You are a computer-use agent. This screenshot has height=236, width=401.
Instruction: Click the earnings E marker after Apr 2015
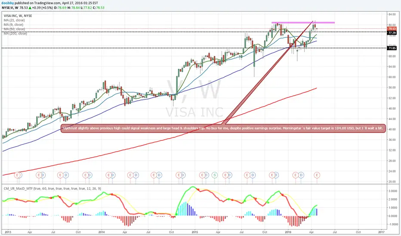click(x=225, y=175)
